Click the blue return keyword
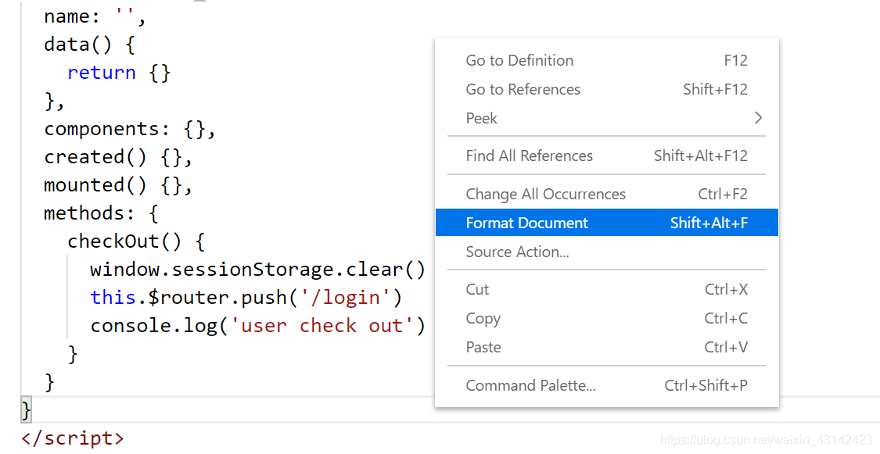Image resolution: width=880 pixels, height=454 pixels. coord(102,73)
